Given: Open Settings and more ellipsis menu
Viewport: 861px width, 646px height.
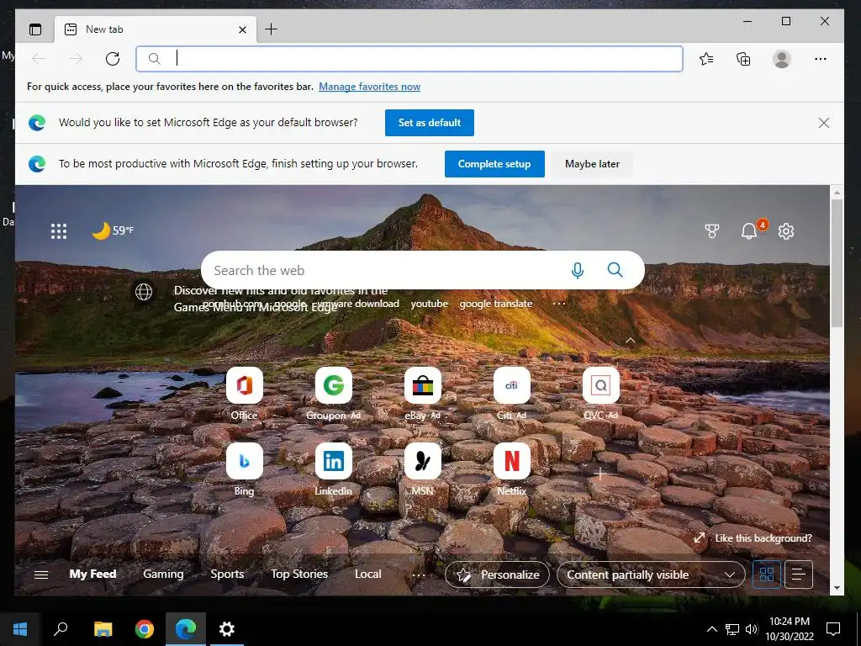Looking at the screenshot, I should click(821, 59).
